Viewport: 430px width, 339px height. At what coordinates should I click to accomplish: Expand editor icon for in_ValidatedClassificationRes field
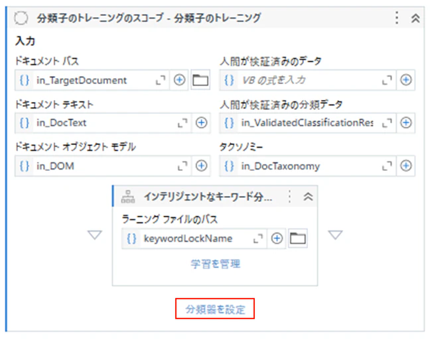(387, 122)
